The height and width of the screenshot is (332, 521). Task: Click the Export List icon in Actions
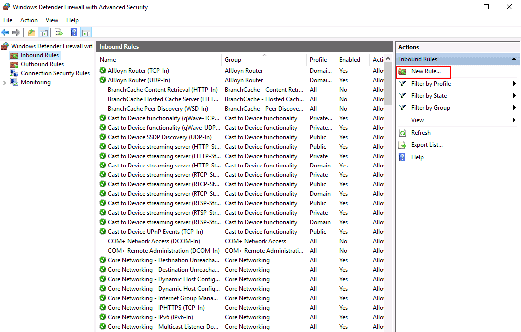pos(403,145)
